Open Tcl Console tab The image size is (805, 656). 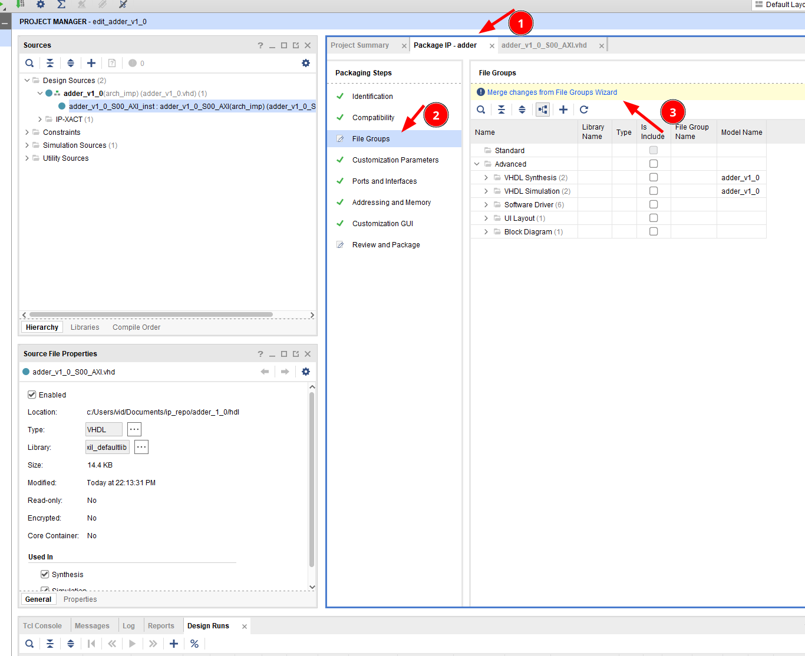pos(42,626)
